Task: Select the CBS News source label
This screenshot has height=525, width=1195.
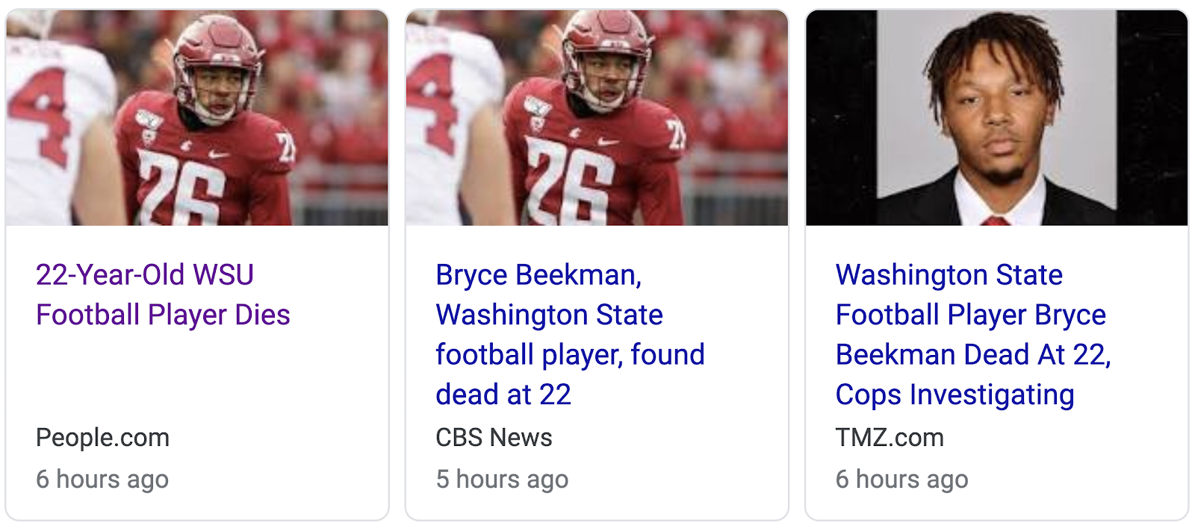Action: tap(494, 438)
